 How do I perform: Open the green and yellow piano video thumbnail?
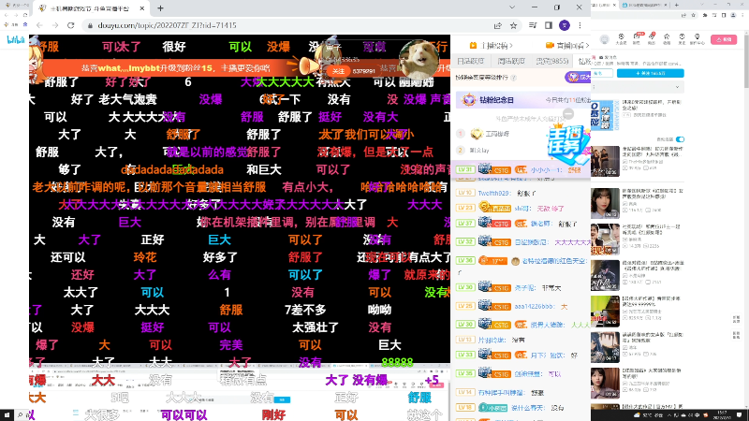coord(605,312)
